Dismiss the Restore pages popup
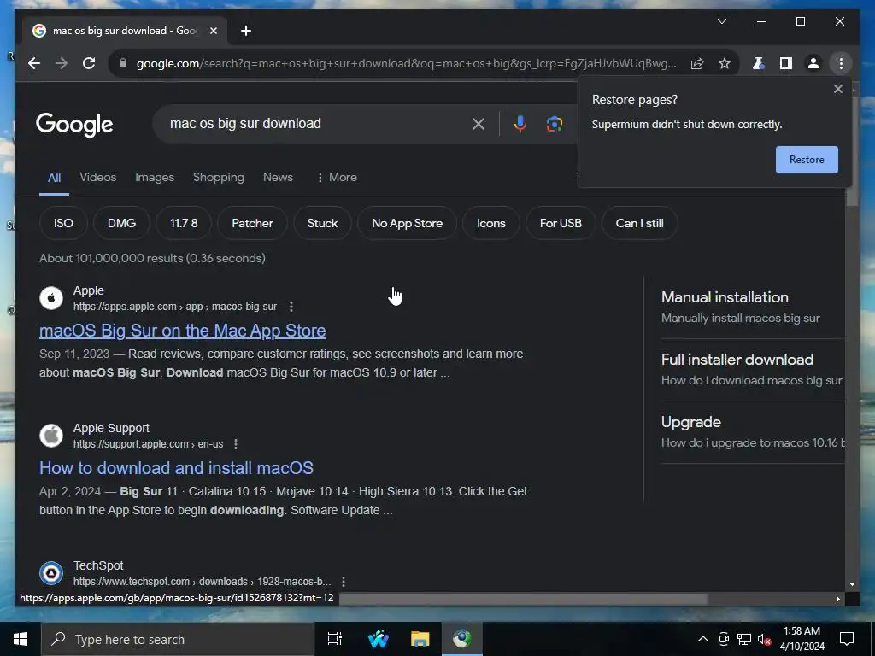This screenshot has height=656, width=875. [837, 89]
